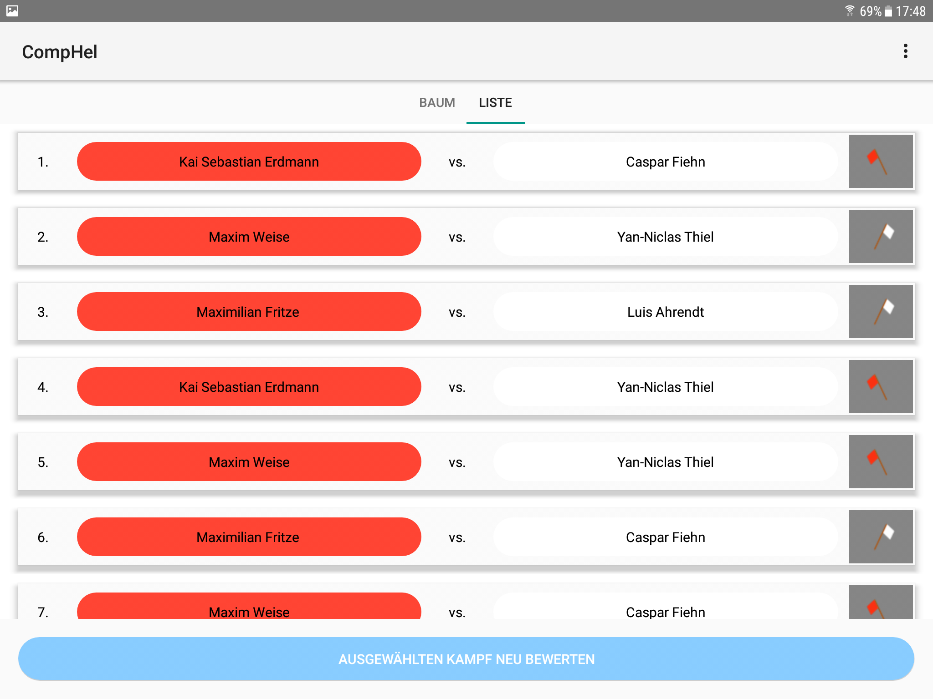Screen dimensions: 933x699
Task: Tap red flag icon for fight 5
Action: coord(881,461)
